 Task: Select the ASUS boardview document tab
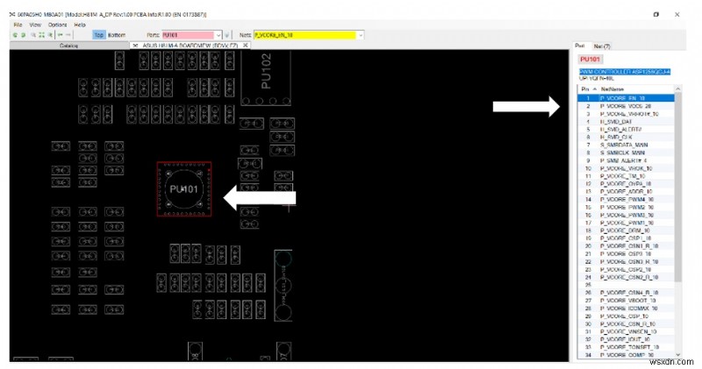pyautogui.click(x=190, y=46)
